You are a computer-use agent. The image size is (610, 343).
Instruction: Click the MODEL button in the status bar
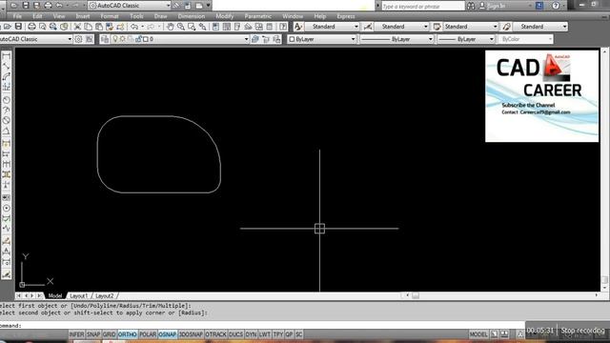478,334
